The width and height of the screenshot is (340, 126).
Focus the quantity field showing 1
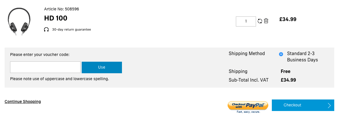coord(246,21)
